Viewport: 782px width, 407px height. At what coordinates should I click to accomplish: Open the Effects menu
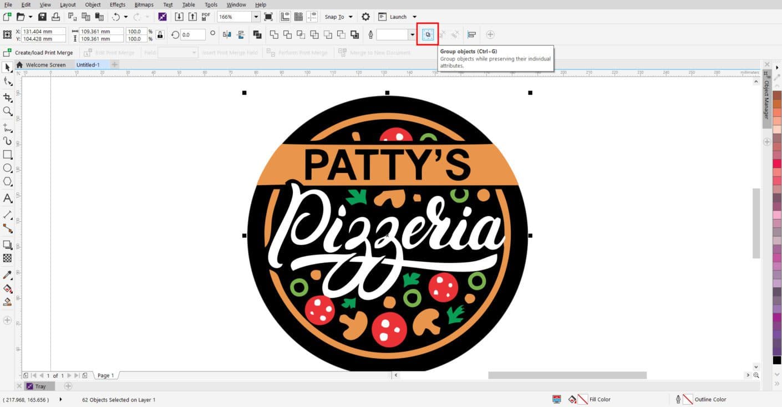(117, 4)
